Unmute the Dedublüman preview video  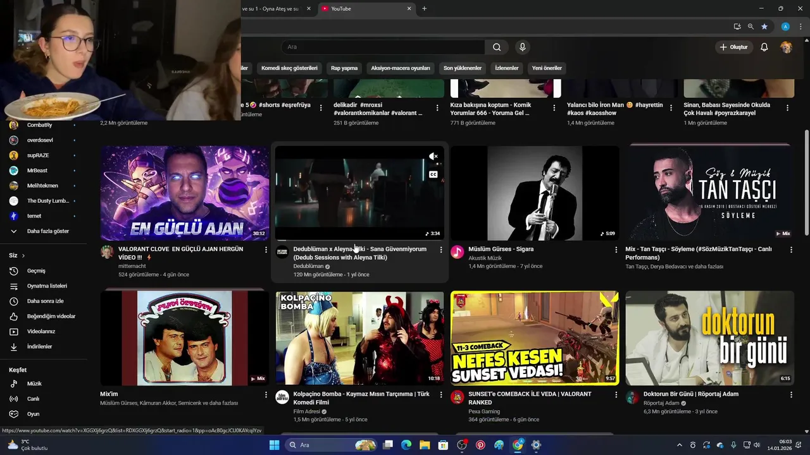click(x=433, y=156)
